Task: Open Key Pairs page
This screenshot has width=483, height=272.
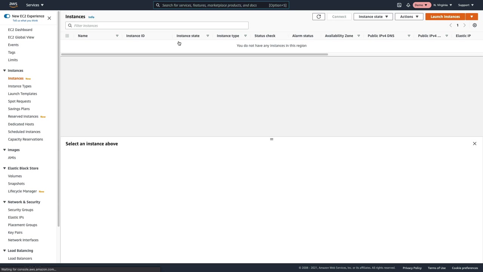Action: pos(15,233)
